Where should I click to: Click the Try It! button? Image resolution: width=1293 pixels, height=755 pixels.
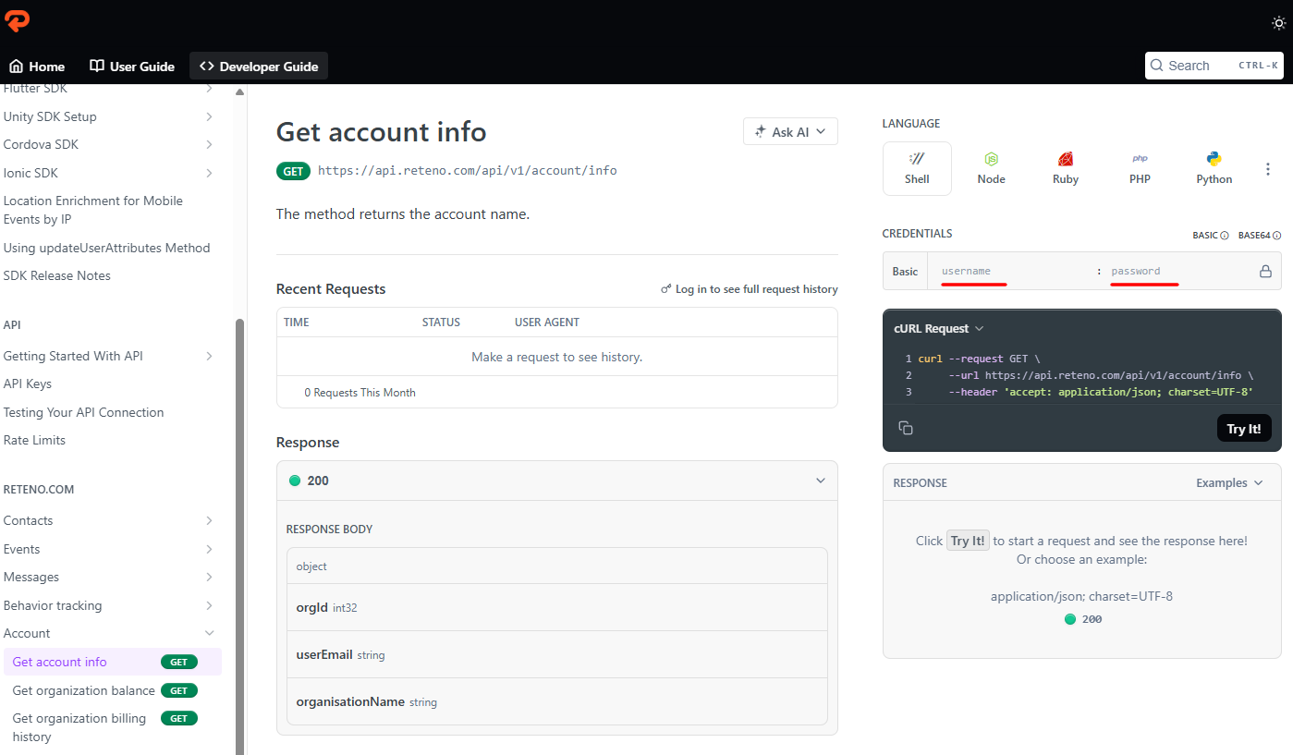(1244, 429)
